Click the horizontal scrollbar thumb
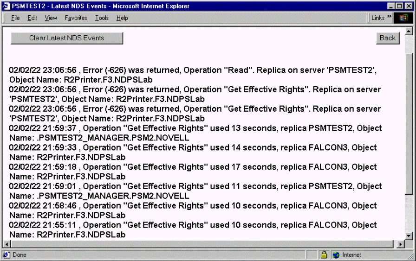This screenshot has width=416, height=261. coord(202,244)
